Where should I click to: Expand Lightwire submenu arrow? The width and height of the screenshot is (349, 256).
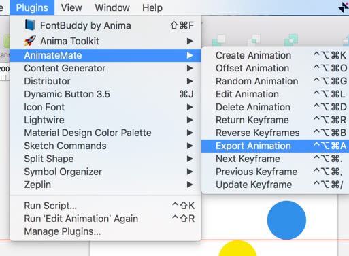190,120
